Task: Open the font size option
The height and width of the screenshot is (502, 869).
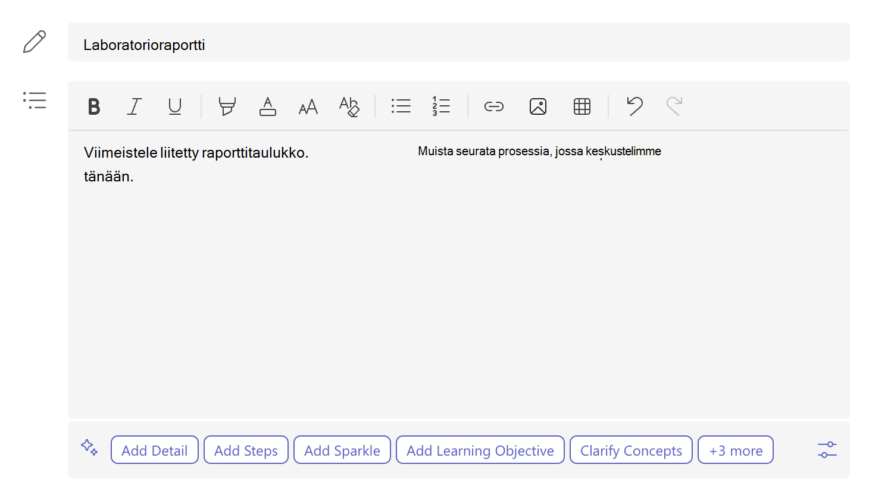Action: coord(308,107)
